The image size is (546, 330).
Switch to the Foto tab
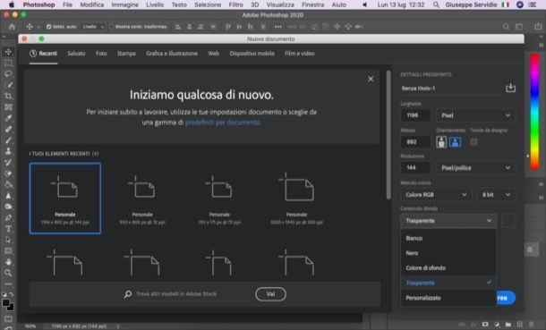(101, 54)
